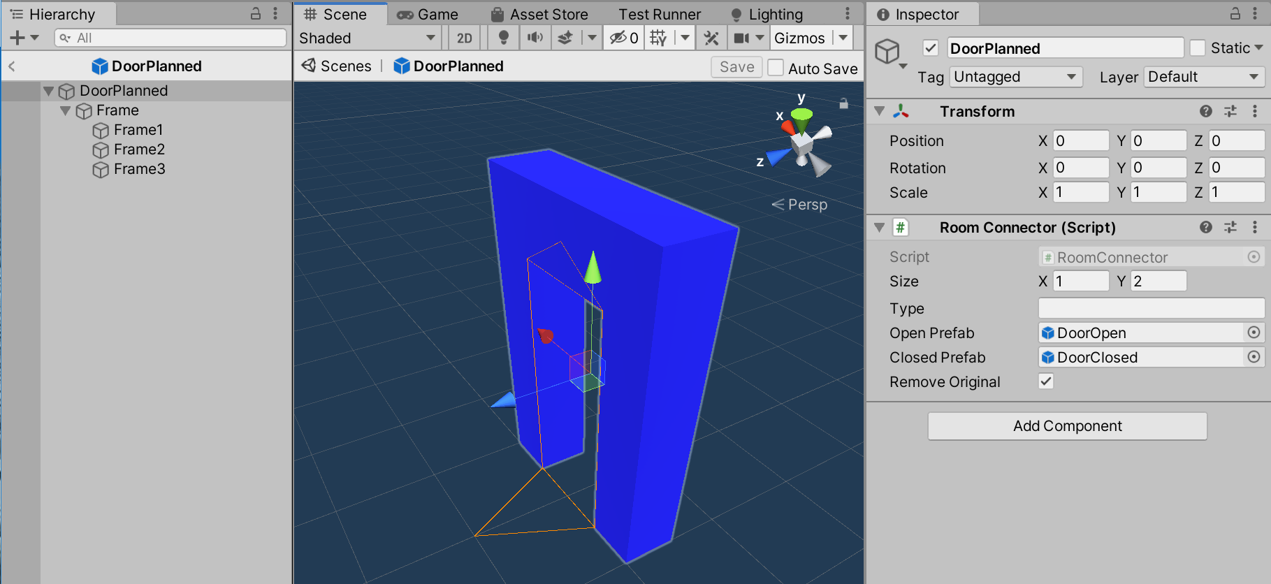Image resolution: width=1271 pixels, height=584 pixels.
Task: Uncheck Remove Original checkbox
Action: 1046,381
